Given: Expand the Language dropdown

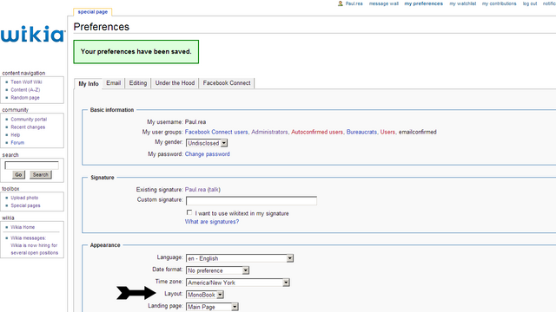Looking at the screenshot, I should tap(240, 258).
